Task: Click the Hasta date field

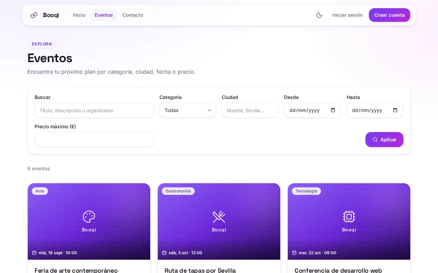Action: coord(375,110)
